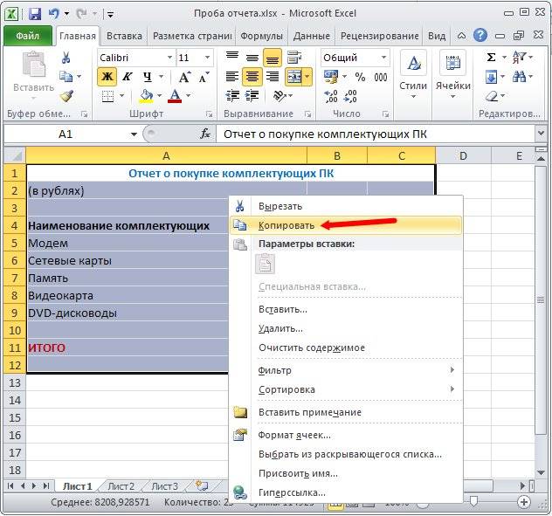Switch to the Данные ribbon tab
552x516 pixels.
(312, 36)
